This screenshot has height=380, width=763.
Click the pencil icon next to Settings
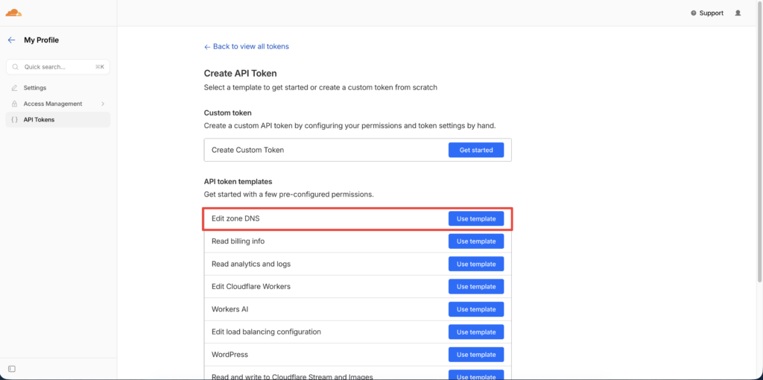click(x=14, y=88)
